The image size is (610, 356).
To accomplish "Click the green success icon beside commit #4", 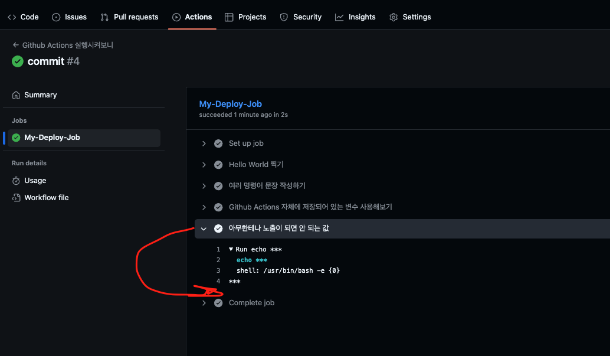I will (x=18, y=61).
